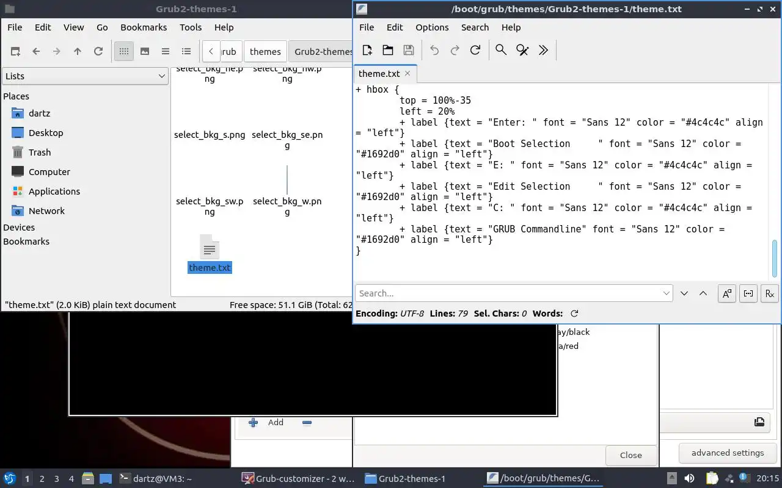Open the themes folder in path bar
The image size is (782, 488).
pyautogui.click(x=265, y=52)
